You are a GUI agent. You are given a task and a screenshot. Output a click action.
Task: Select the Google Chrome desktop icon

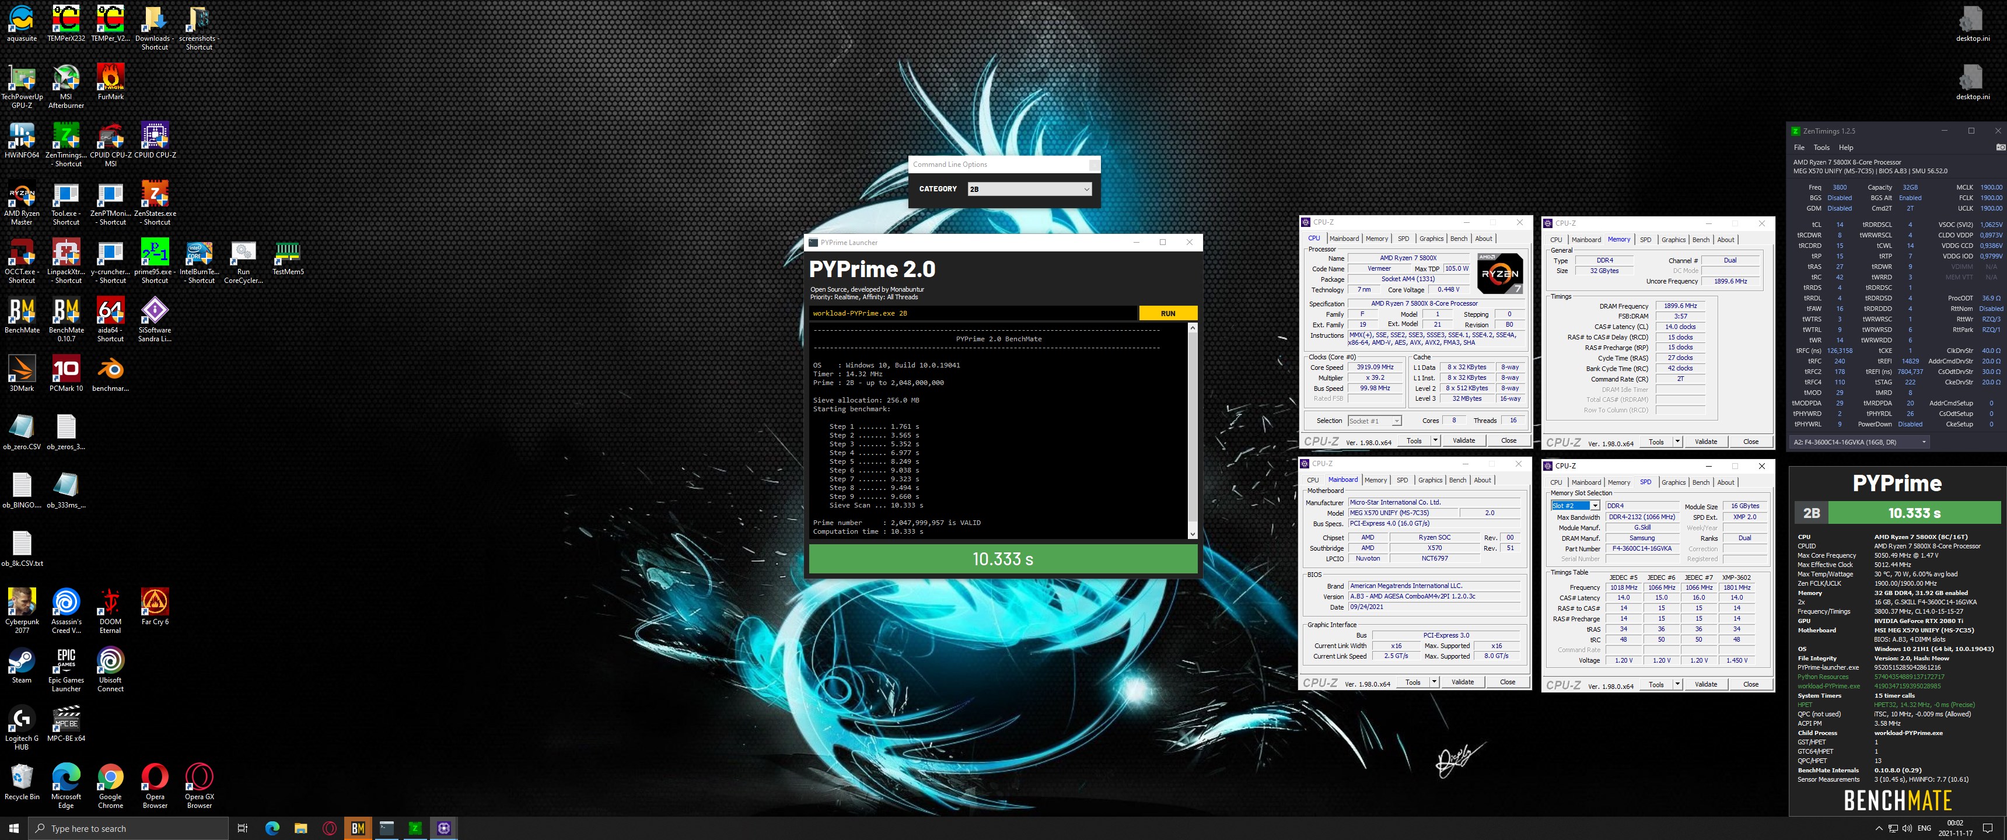pos(111,787)
